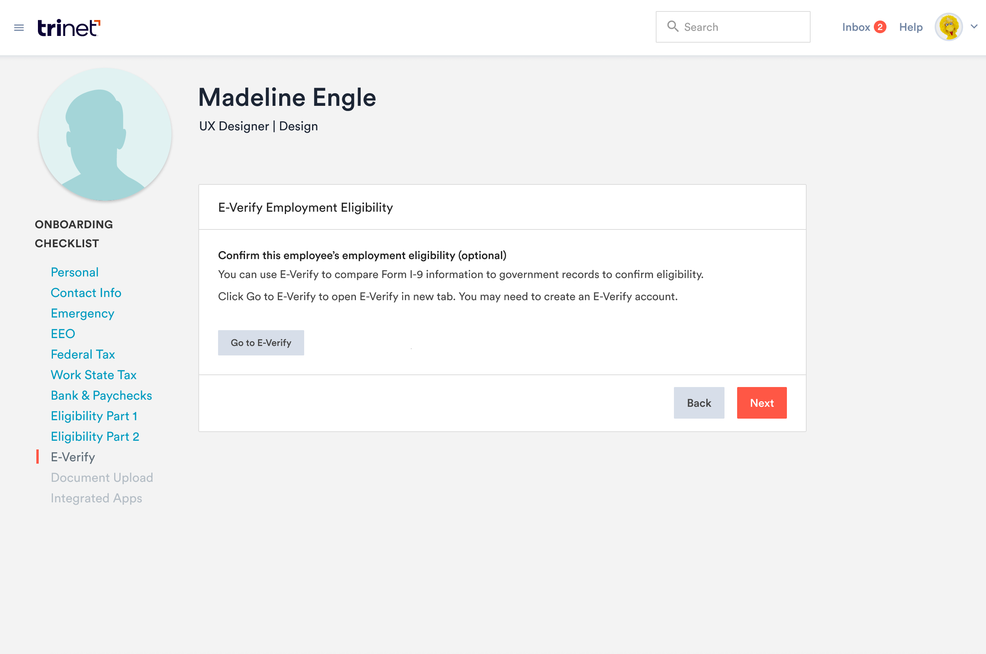This screenshot has height=654, width=986.
Task: Select the Emergency checklist item
Action: click(x=83, y=313)
